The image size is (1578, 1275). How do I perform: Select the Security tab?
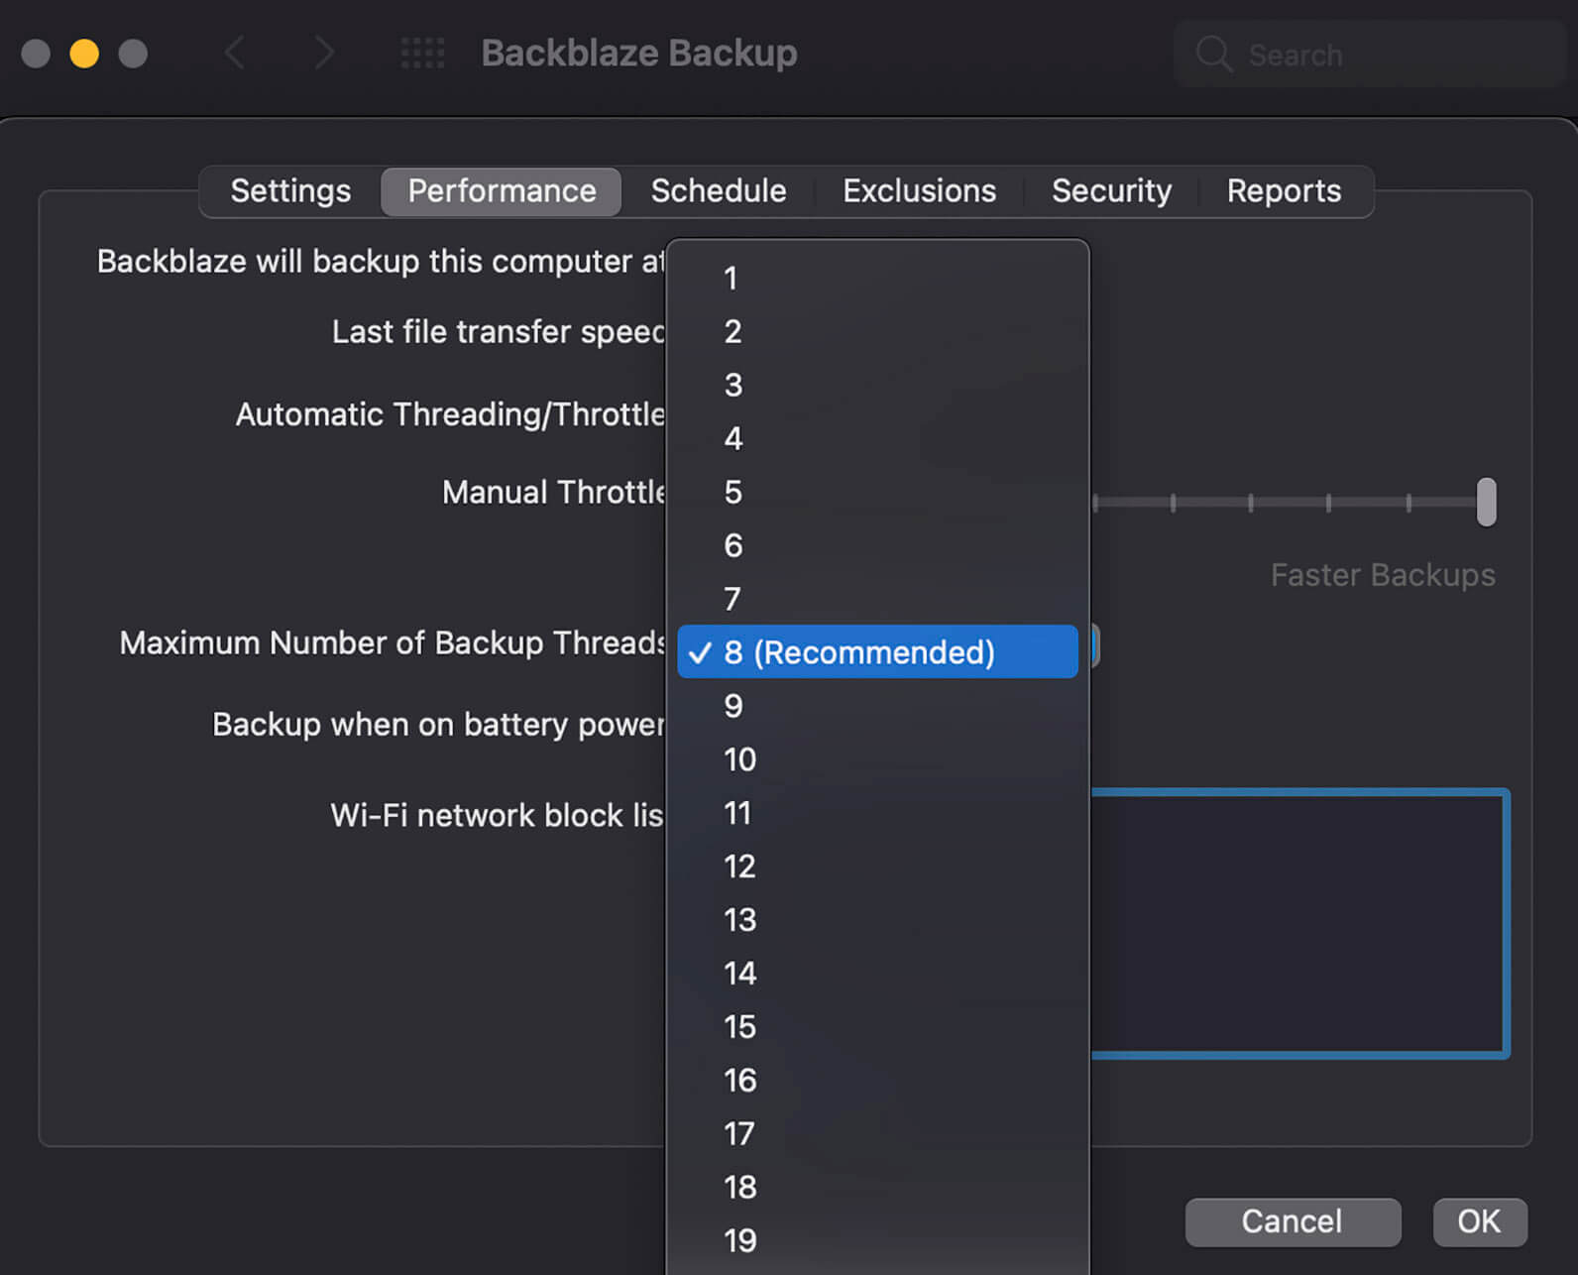1111,190
